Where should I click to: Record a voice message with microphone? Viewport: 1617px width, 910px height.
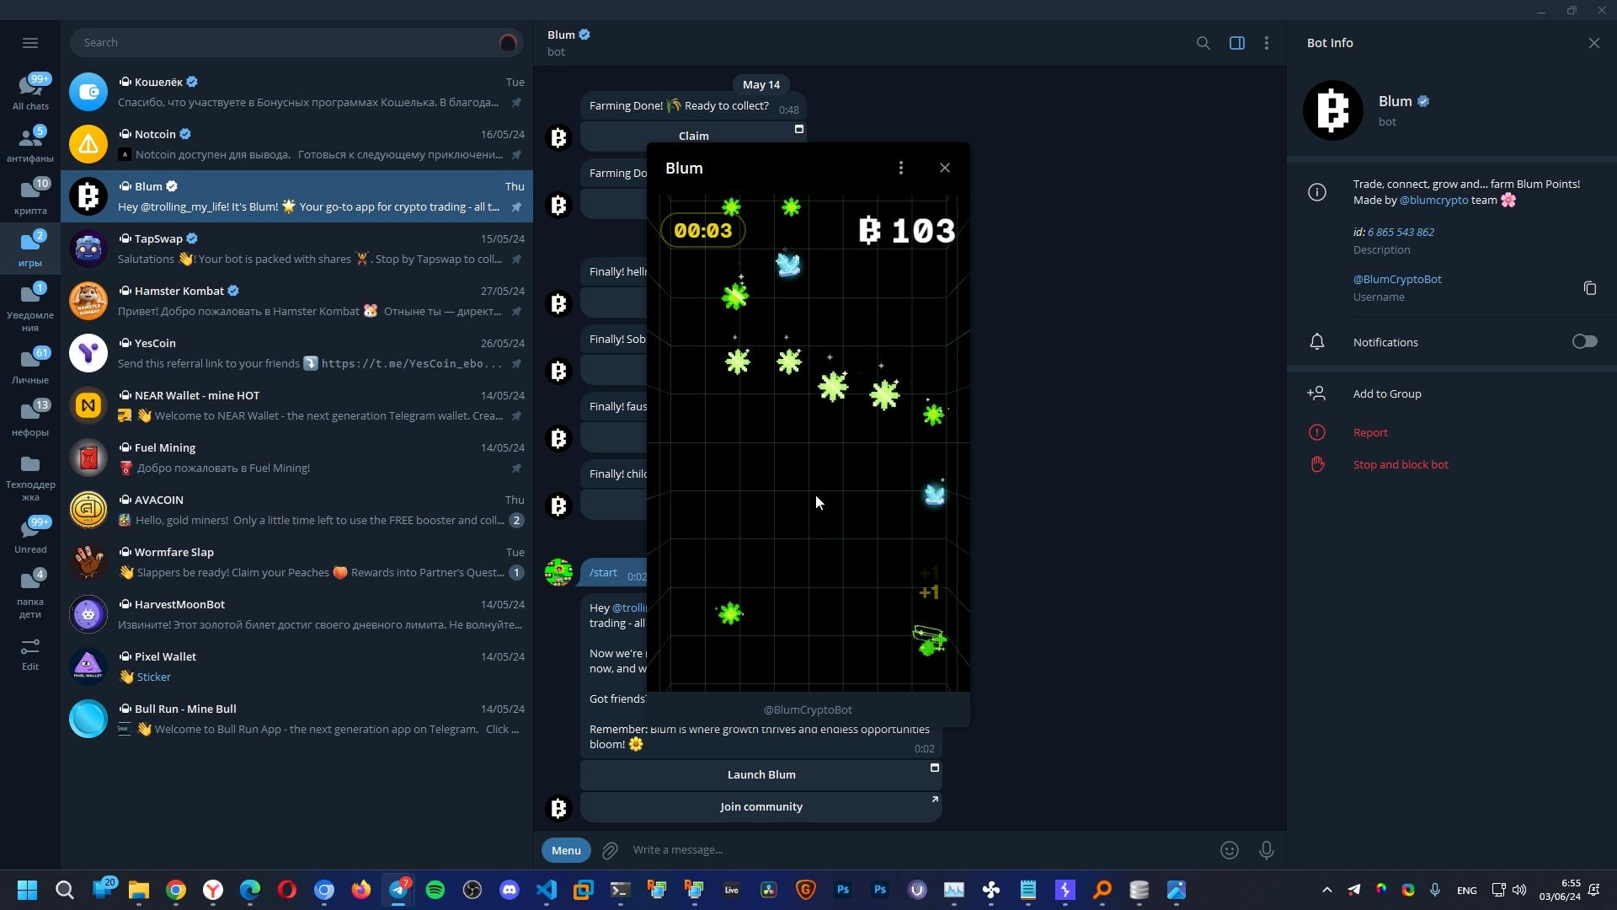1266,850
